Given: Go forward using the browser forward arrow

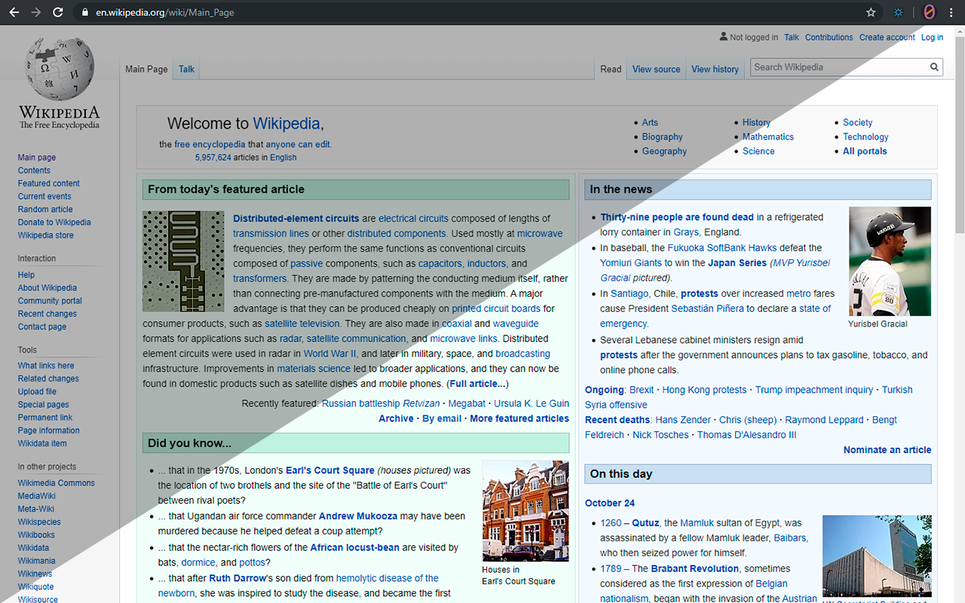Looking at the screenshot, I should point(35,13).
